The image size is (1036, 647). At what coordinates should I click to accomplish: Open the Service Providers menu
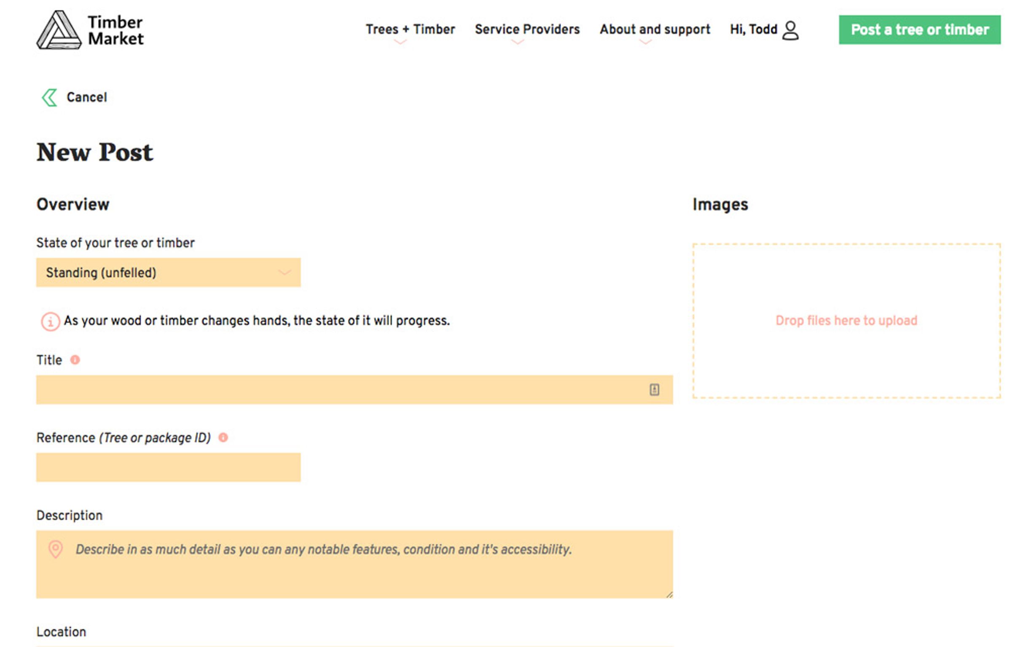(527, 29)
